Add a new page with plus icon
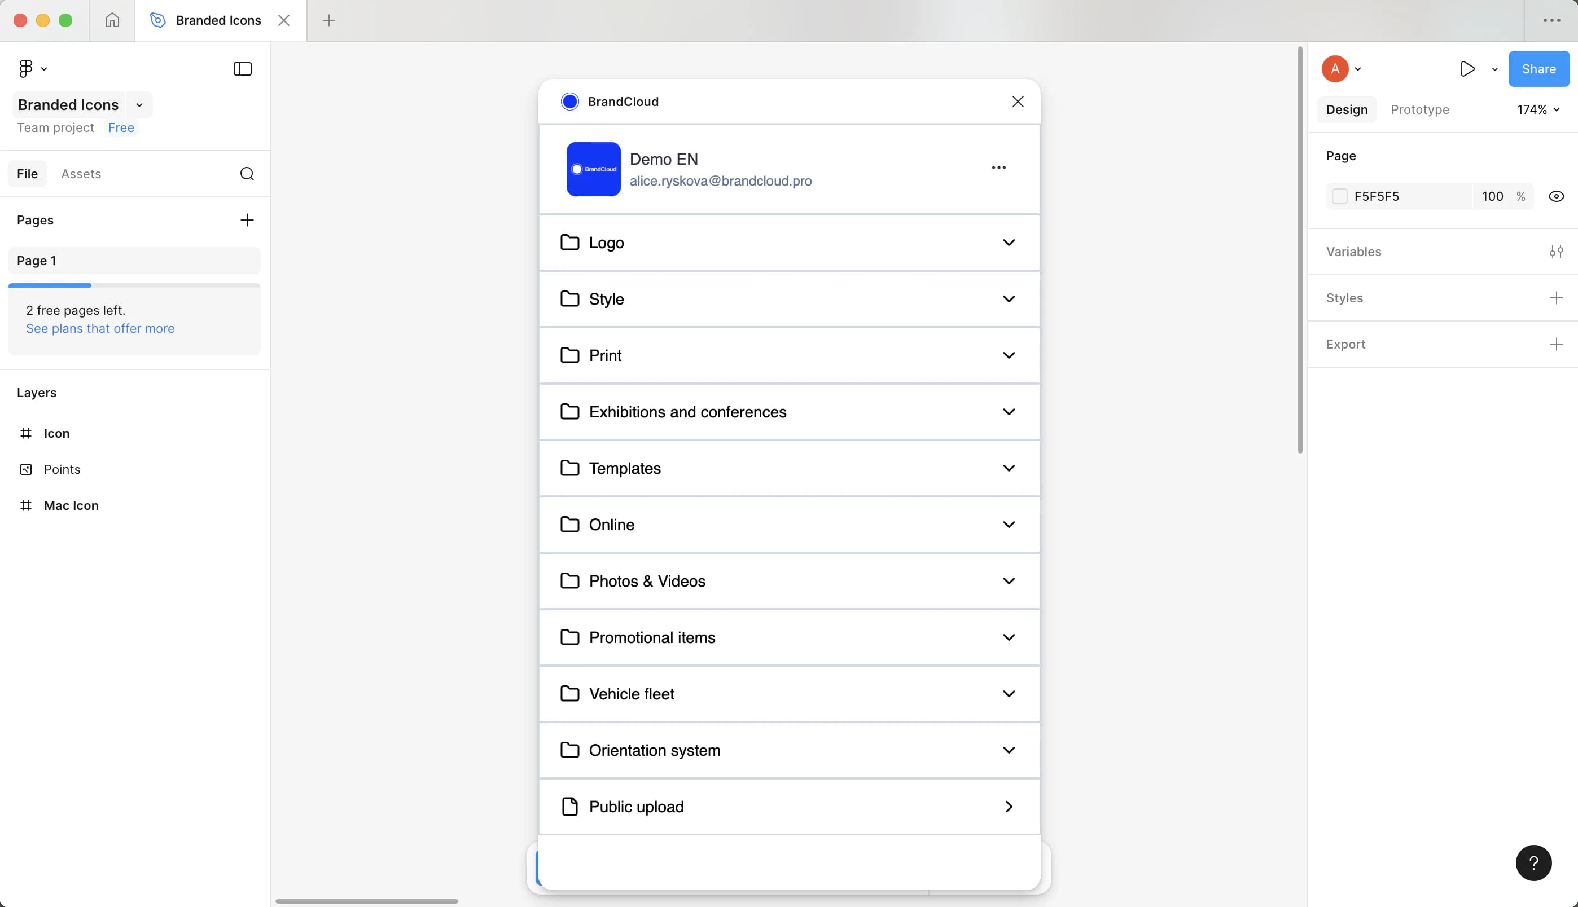Image resolution: width=1578 pixels, height=907 pixels. 247,220
